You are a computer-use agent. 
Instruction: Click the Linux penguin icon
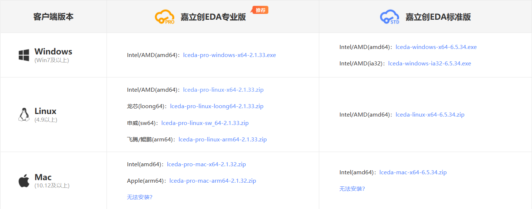[24, 115]
